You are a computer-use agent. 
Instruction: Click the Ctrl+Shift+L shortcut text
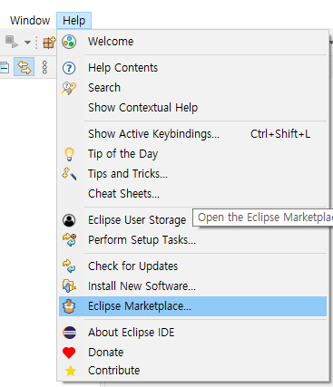coord(280,134)
